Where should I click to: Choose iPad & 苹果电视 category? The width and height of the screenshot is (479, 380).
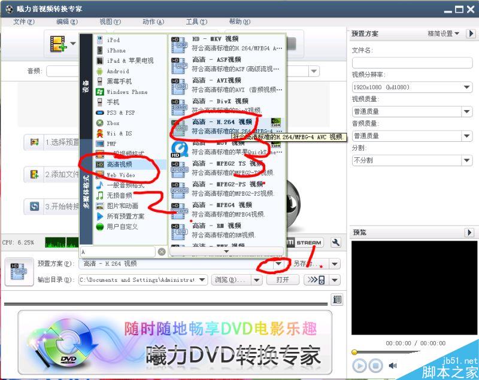click(x=129, y=60)
